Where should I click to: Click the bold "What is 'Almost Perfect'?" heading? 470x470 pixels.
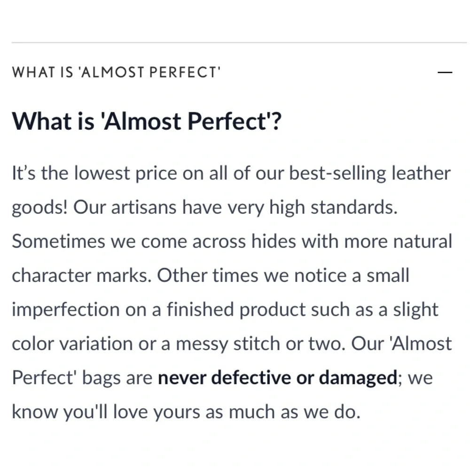[147, 121]
